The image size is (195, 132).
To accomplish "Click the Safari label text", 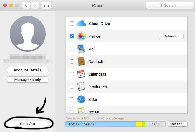I will point(93,99).
